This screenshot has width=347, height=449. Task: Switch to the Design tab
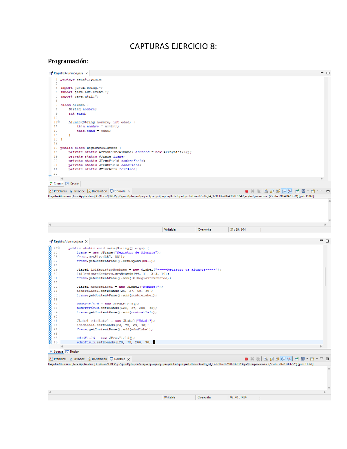coord(74,184)
